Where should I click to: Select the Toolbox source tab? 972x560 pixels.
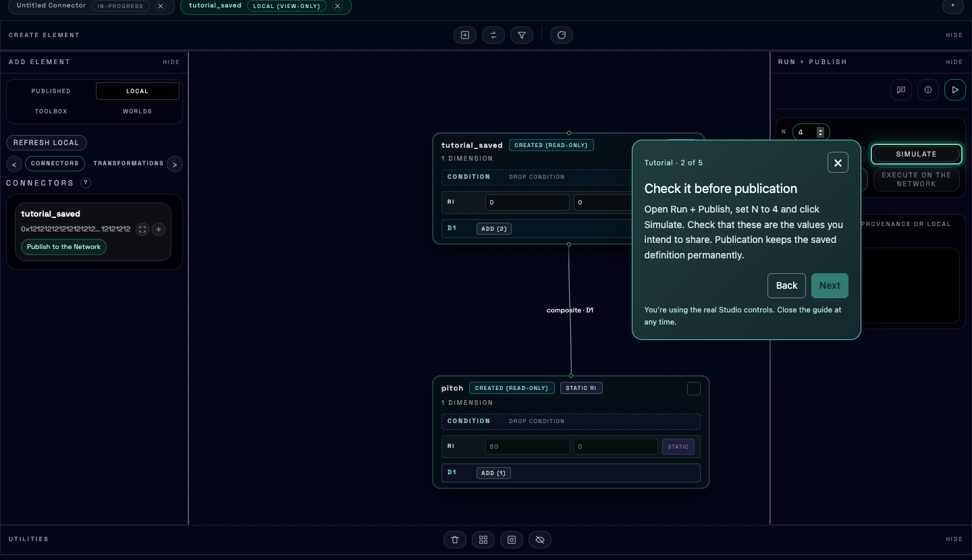[51, 111]
